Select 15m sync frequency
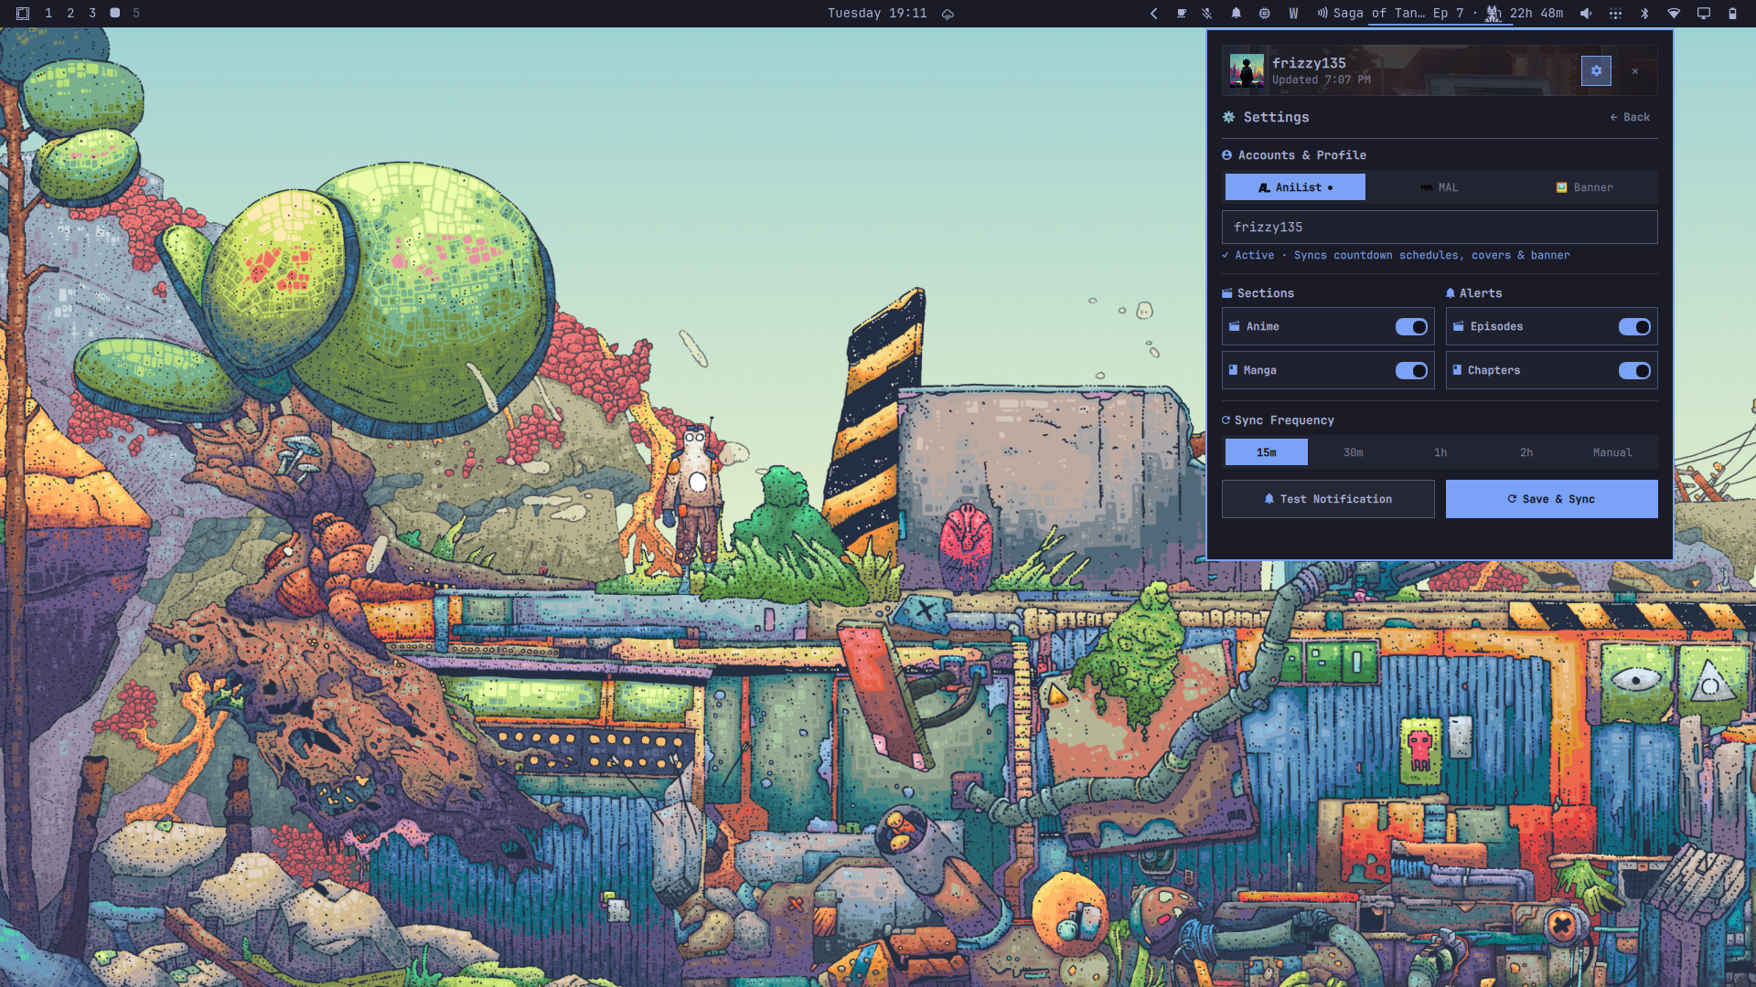 [x=1267, y=452]
